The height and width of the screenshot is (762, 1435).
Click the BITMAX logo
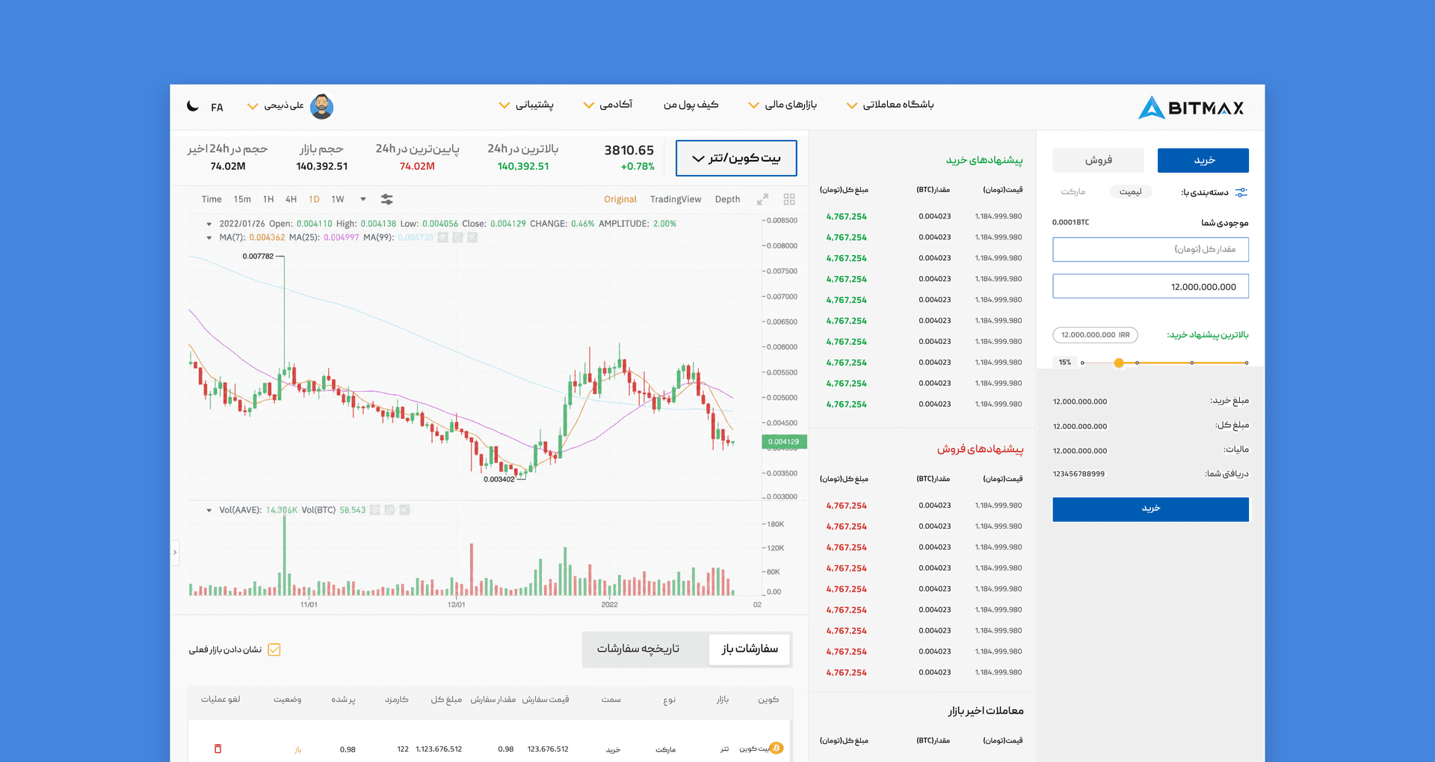(x=1191, y=108)
